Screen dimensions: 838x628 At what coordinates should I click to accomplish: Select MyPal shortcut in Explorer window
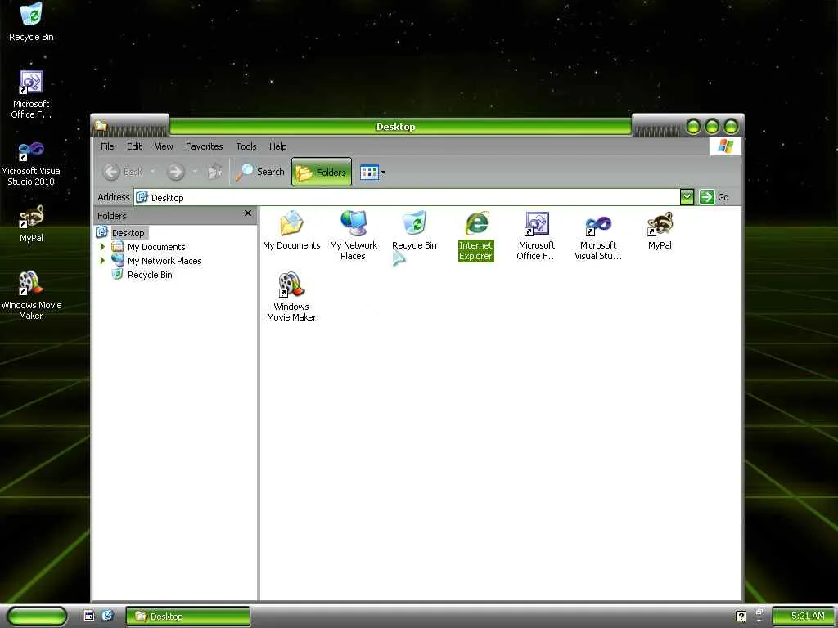coord(660,230)
